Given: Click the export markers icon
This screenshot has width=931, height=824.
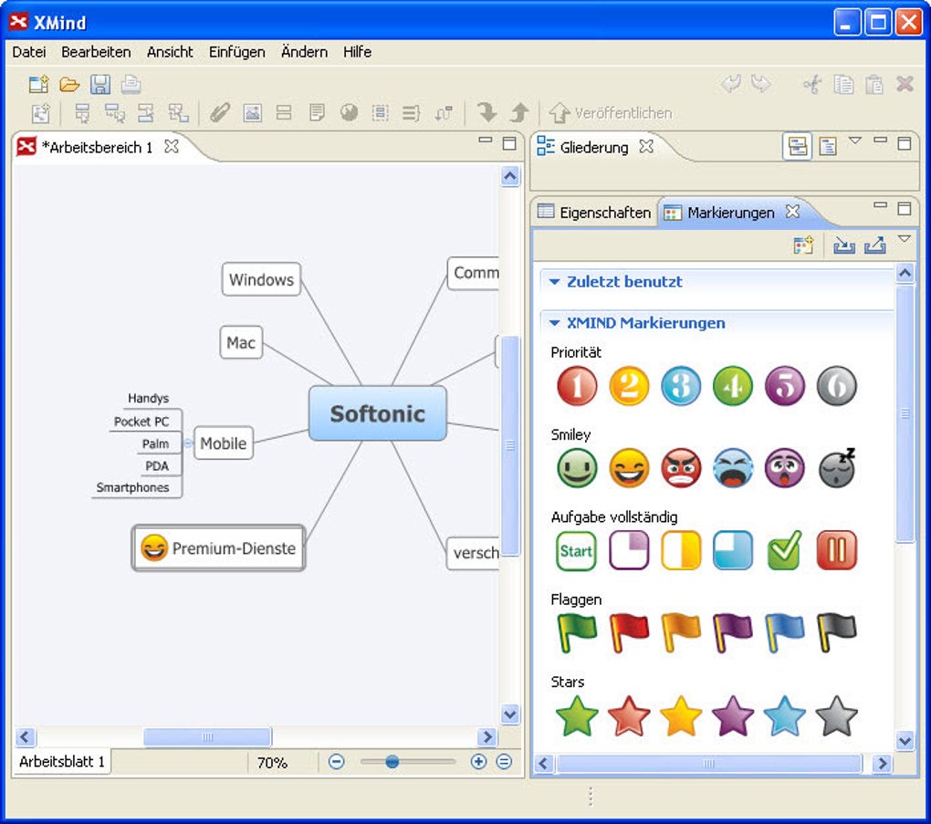Looking at the screenshot, I should 874,245.
